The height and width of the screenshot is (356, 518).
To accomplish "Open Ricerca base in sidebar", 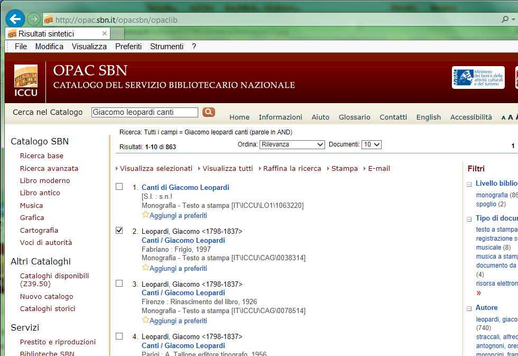I will click(42, 156).
